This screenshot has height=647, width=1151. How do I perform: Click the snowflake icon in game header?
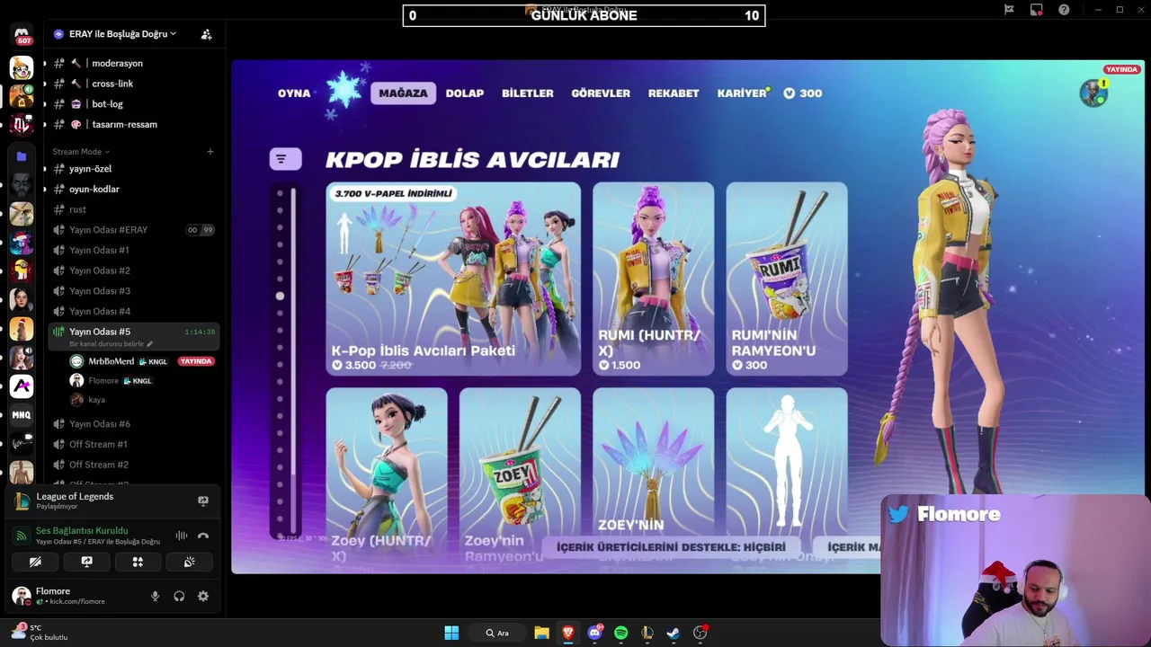[344, 89]
